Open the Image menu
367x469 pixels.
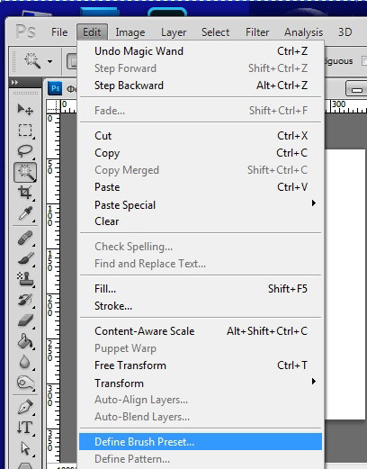[x=130, y=32]
